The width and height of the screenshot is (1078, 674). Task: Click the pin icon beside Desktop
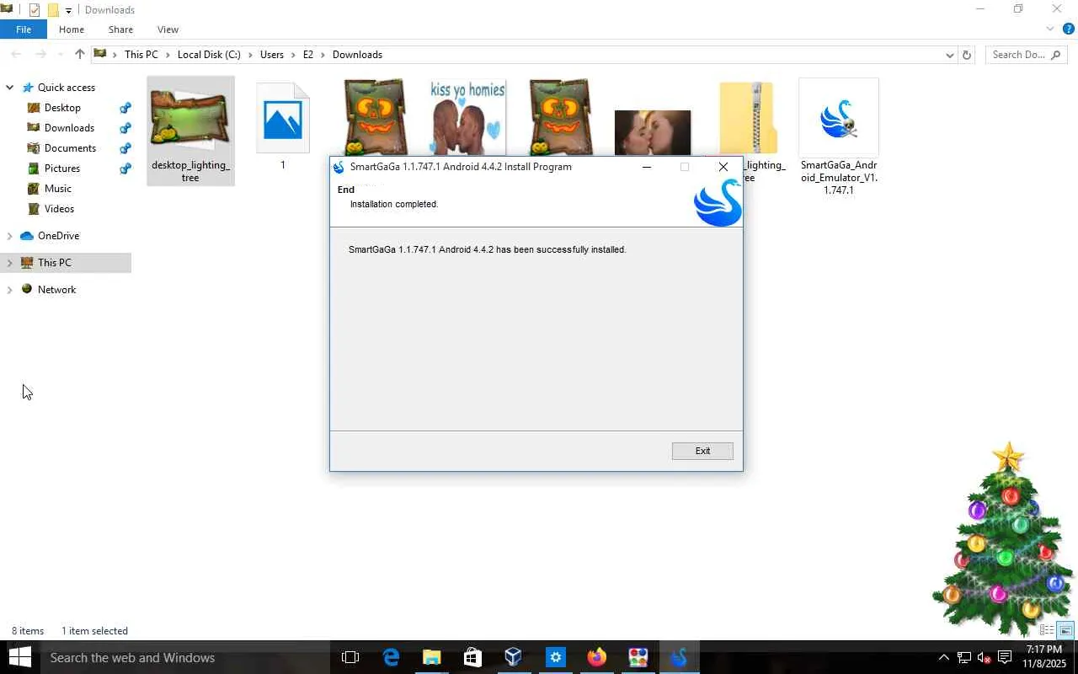(x=125, y=108)
